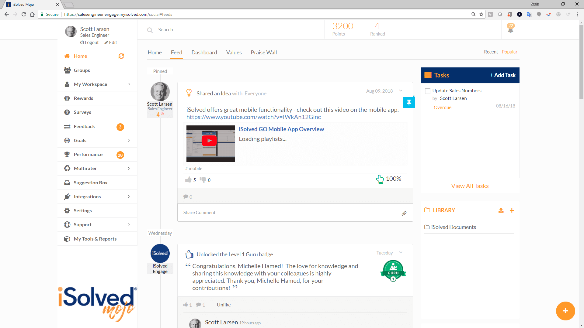Open the View All Tasks link
Image resolution: width=584 pixels, height=328 pixels.
470,186
